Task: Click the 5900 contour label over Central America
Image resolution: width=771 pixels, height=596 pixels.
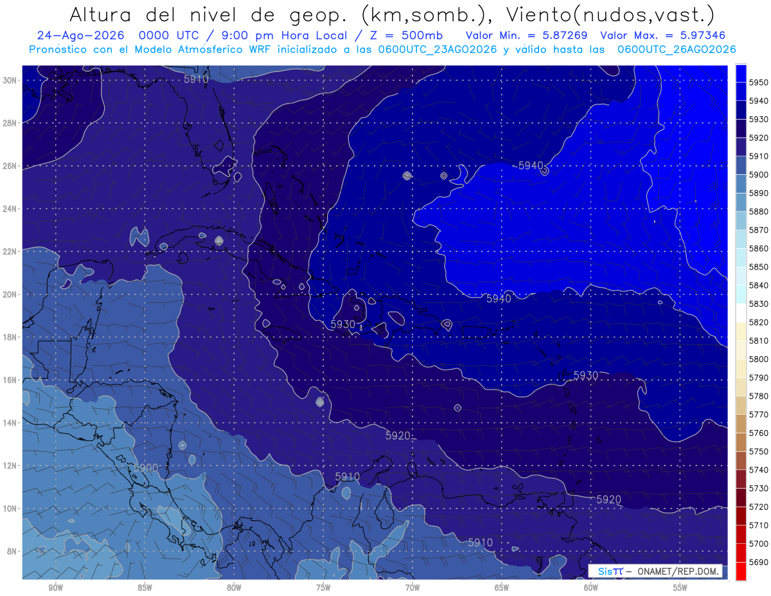Action: pos(146,467)
